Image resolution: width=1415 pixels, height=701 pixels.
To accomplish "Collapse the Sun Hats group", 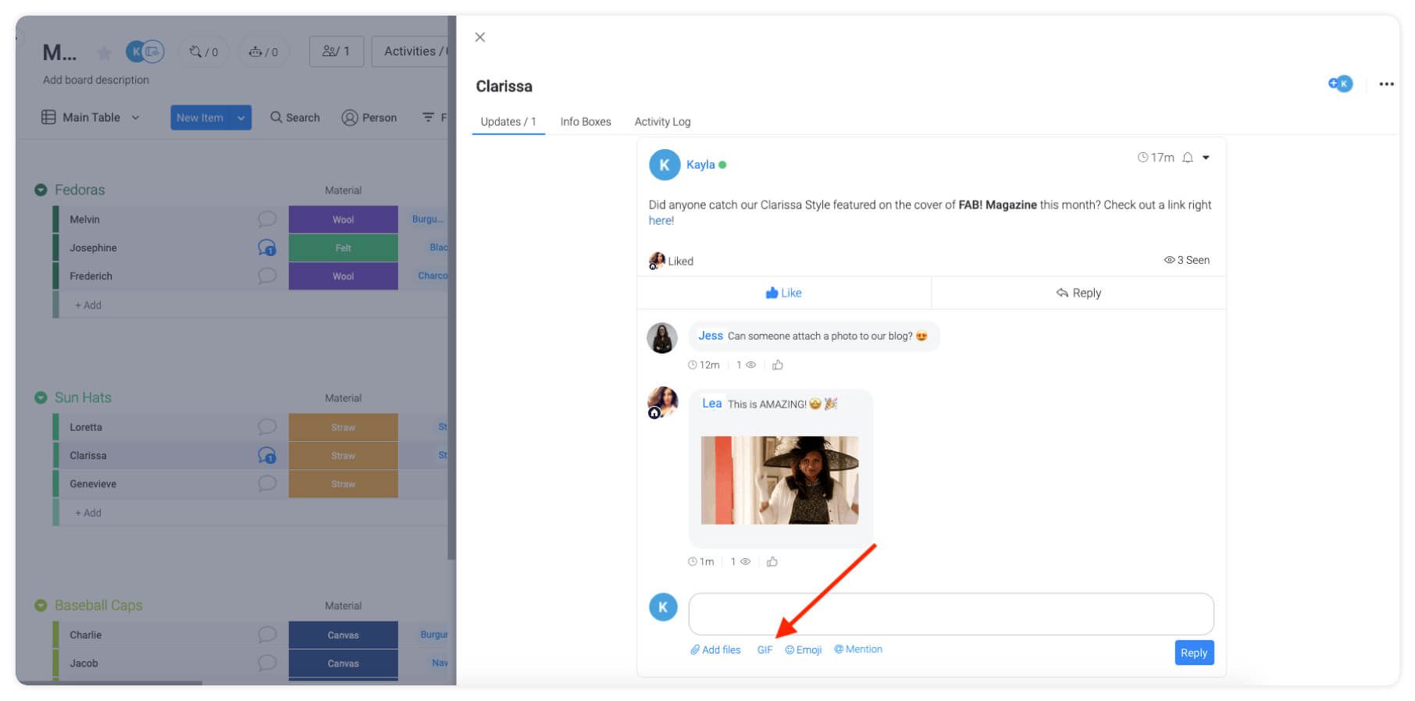I will [x=41, y=397].
